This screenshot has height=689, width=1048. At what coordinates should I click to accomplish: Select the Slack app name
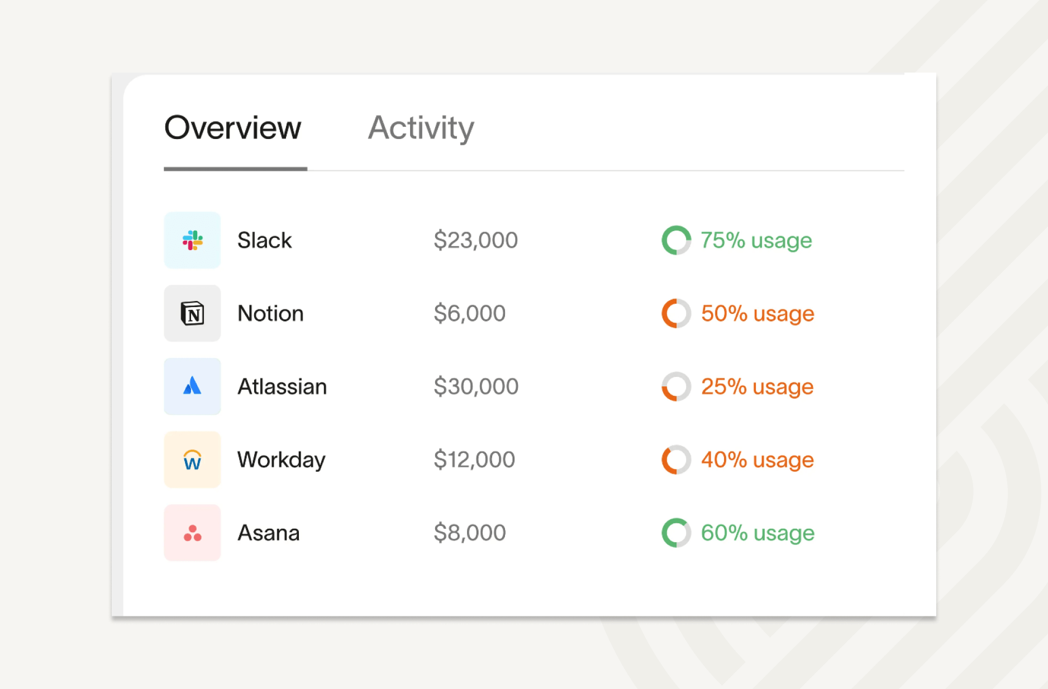[264, 240]
